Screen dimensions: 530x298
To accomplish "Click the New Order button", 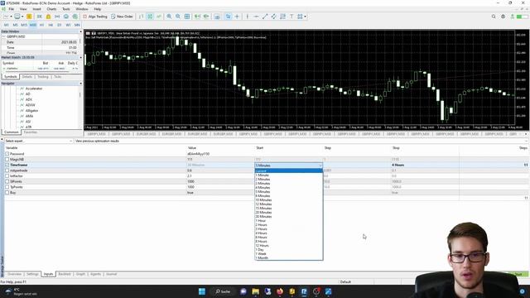I will (x=122, y=17).
